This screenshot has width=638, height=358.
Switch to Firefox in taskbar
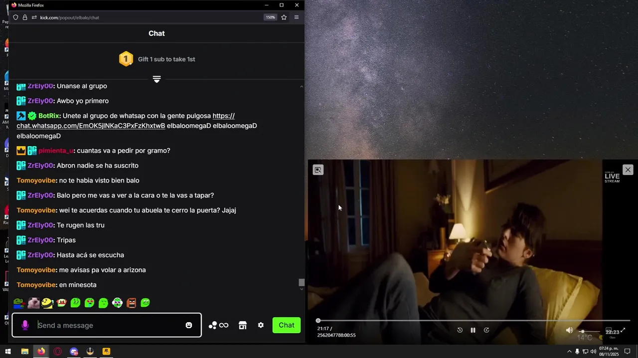41,352
